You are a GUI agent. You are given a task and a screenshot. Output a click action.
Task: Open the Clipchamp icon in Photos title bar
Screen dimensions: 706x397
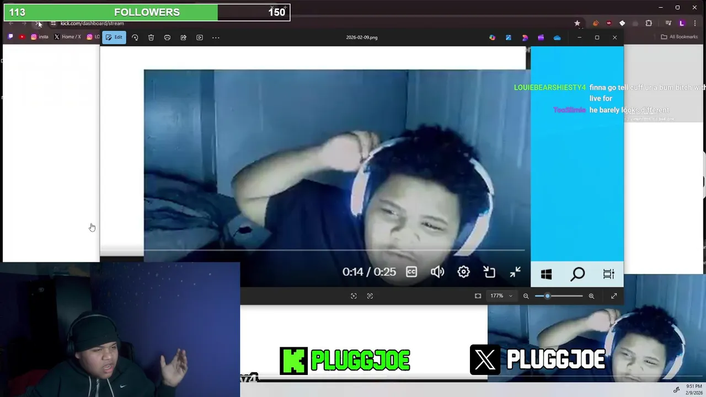[x=541, y=37]
